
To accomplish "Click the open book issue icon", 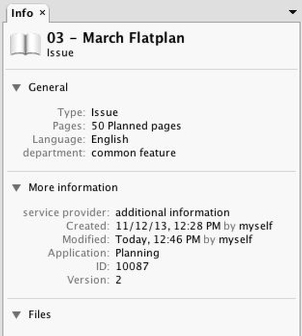I will (x=25, y=44).
